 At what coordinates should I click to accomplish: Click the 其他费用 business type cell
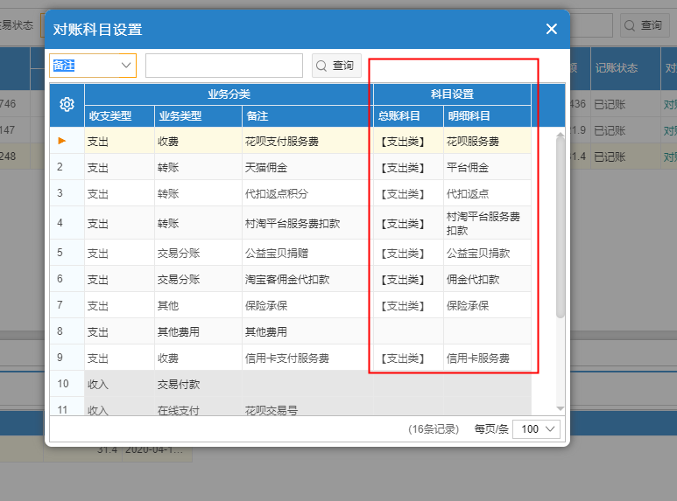click(198, 331)
